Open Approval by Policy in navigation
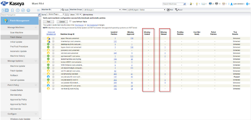 19,99
